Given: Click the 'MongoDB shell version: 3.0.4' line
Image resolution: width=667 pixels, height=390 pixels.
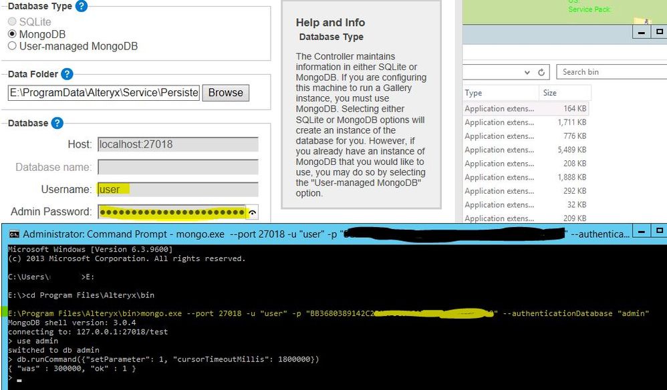Looking at the screenshot, I should pyautogui.click(x=72, y=323).
